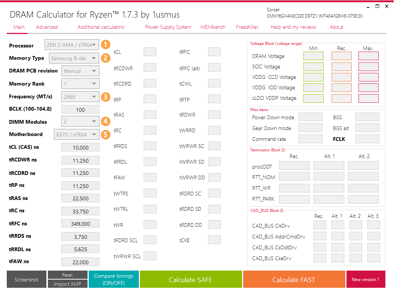Open the About tab
Viewport: 394px width, 296px height.
[336, 27]
